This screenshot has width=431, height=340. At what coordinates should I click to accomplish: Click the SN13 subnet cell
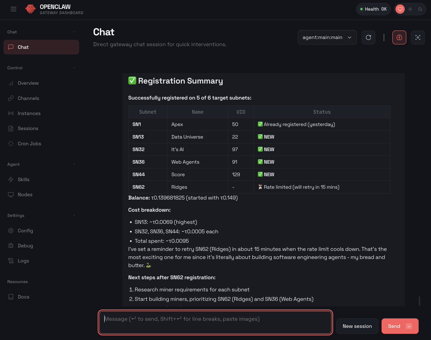148,137
